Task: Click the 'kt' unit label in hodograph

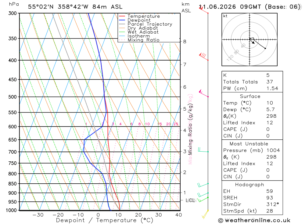Action: point(225,16)
